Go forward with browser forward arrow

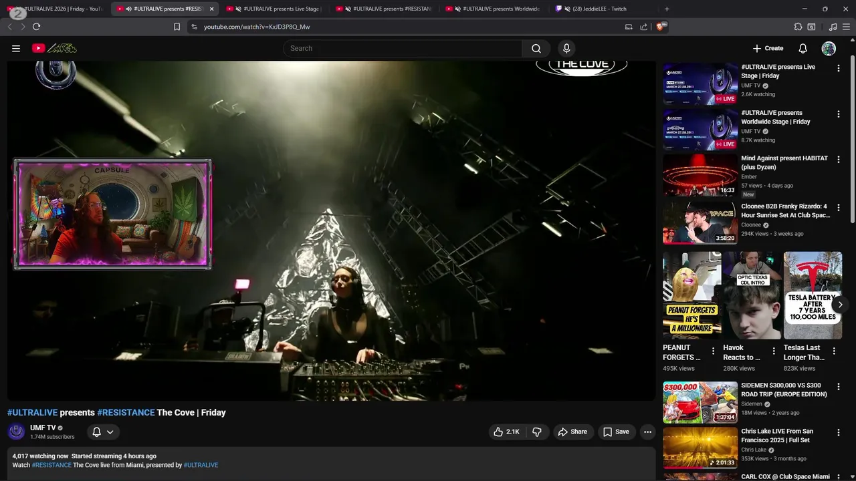pos(23,27)
